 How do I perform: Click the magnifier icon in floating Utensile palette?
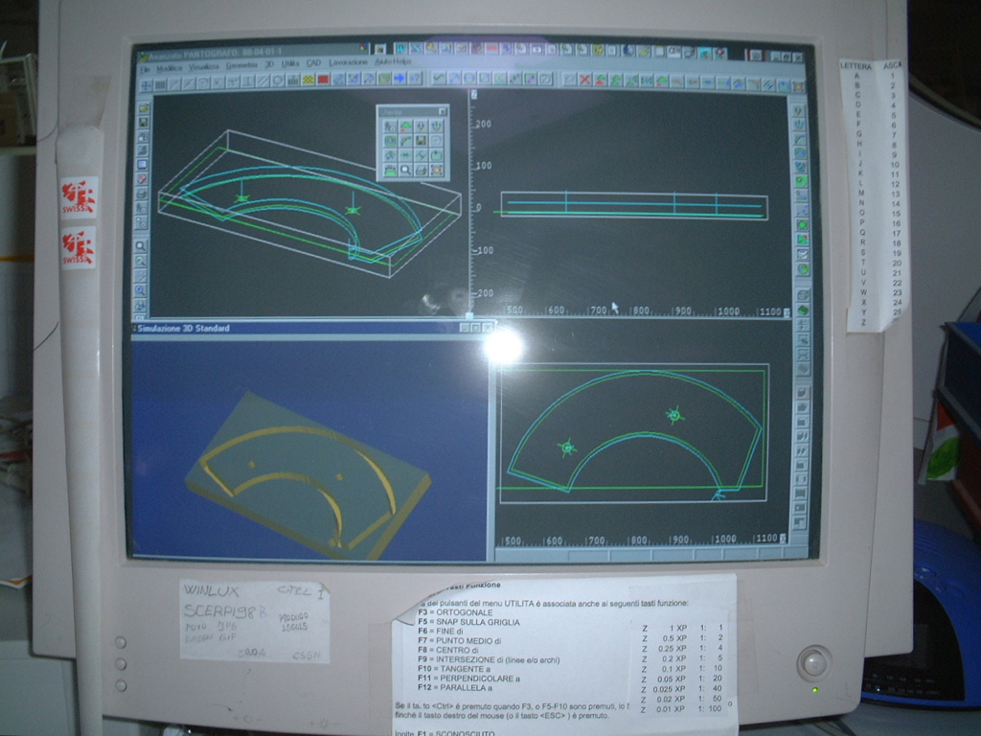[x=405, y=170]
